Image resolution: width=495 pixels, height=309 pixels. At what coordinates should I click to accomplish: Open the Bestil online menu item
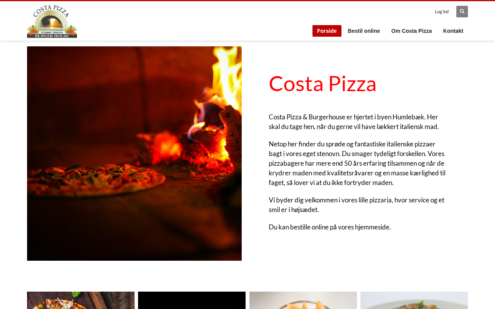click(364, 31)
